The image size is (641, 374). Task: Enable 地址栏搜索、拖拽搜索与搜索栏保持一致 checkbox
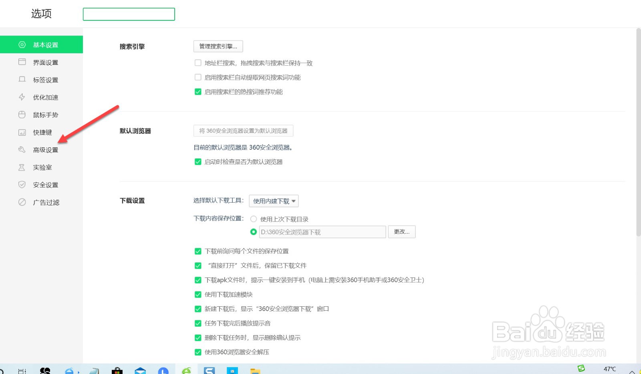click(x=198, y=63)
